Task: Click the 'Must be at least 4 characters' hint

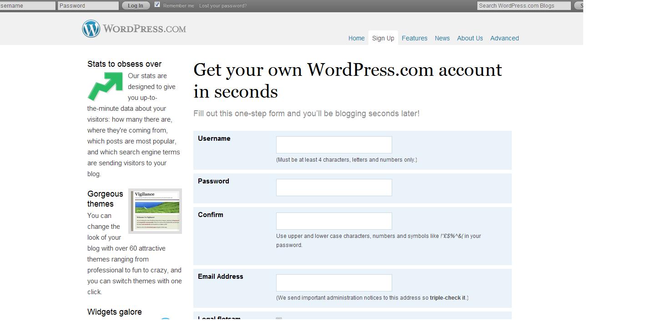Action: (347, 160)
